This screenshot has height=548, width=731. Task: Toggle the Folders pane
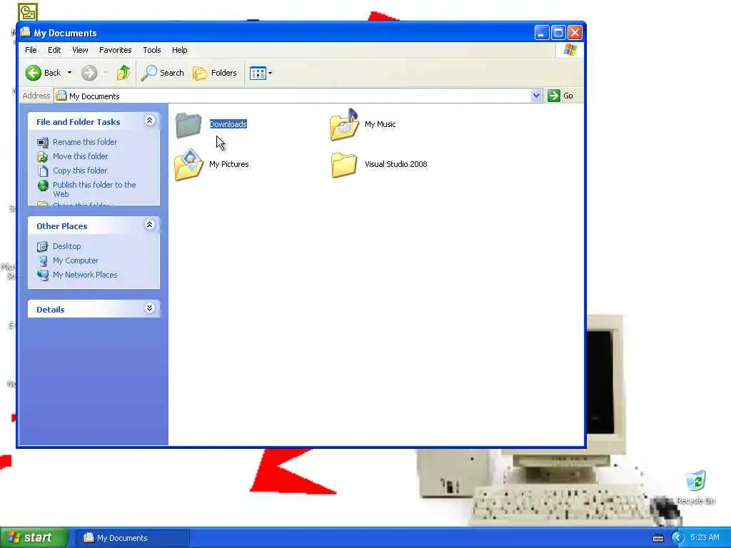click(215, 73)
